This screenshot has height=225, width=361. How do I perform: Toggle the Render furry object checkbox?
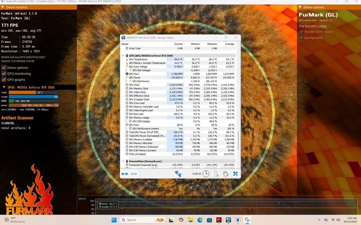click(301, 32)
